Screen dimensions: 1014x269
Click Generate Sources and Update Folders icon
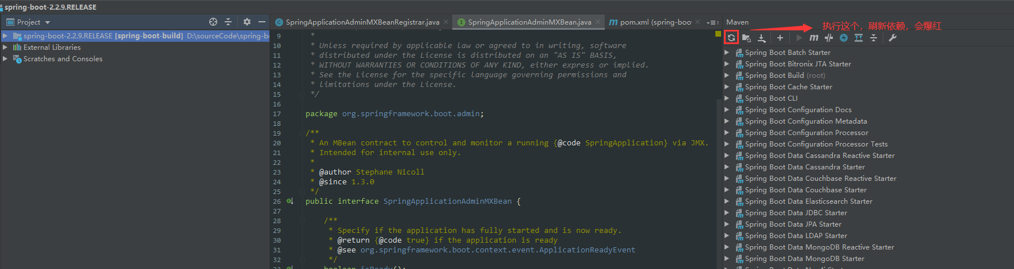click(746, 38)
